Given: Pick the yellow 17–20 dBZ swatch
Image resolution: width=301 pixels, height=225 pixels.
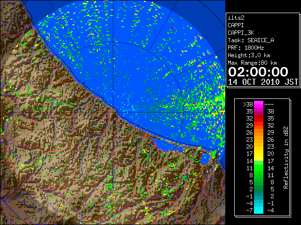Looking at the screenshot, I should coord(259,154).
